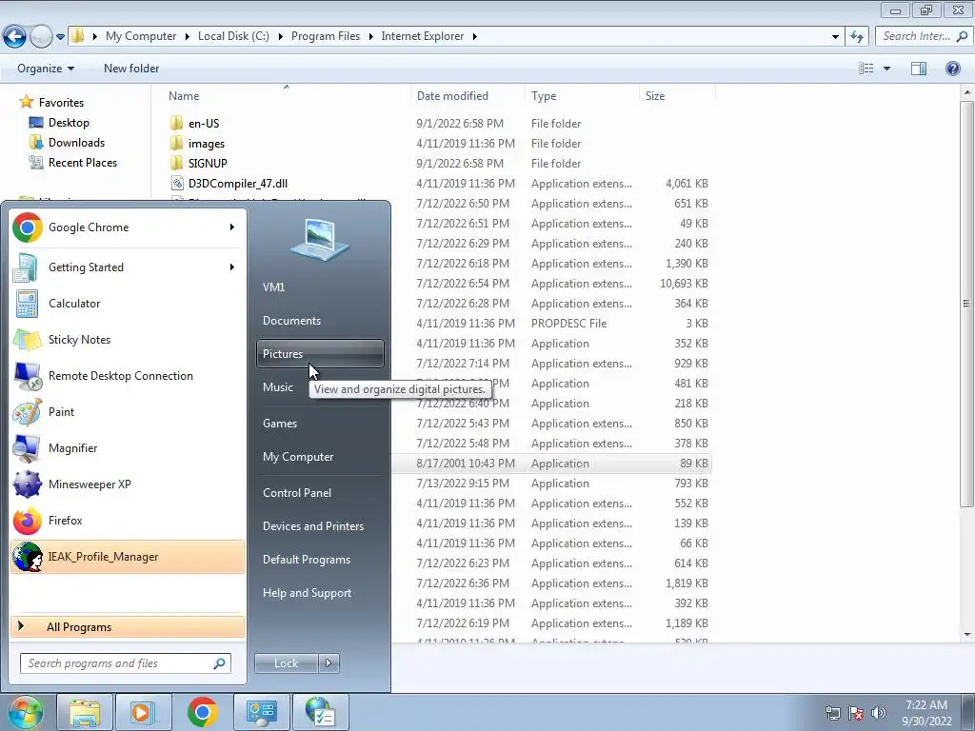Open Help and Support
This screenshot has height=731, width=975.
pyautogui.click(x=320, y=593)
